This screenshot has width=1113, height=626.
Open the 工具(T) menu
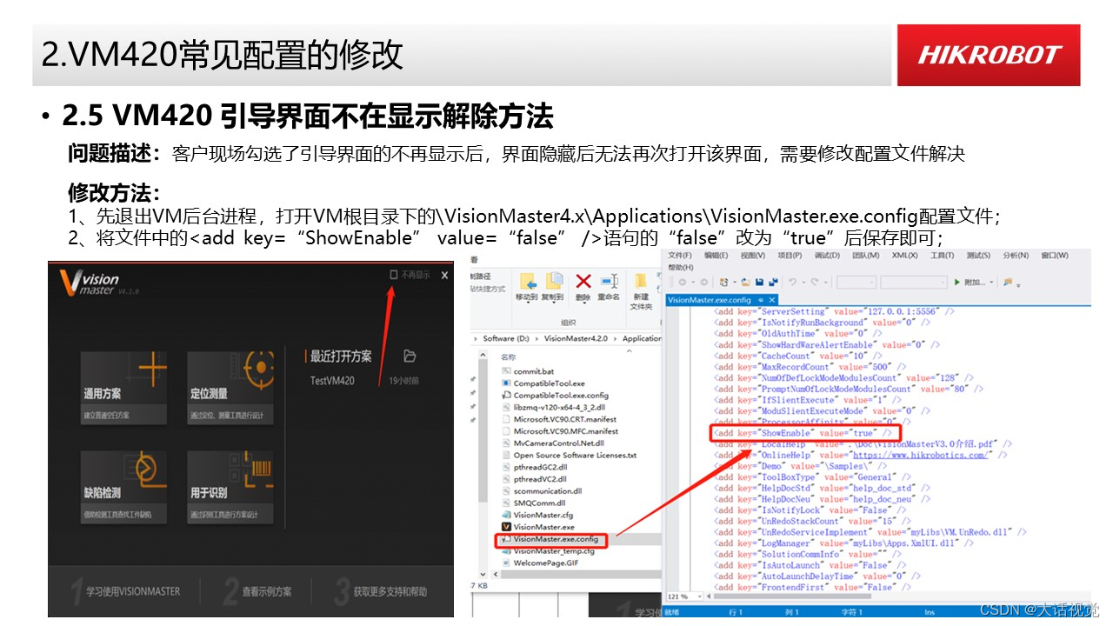943,256
